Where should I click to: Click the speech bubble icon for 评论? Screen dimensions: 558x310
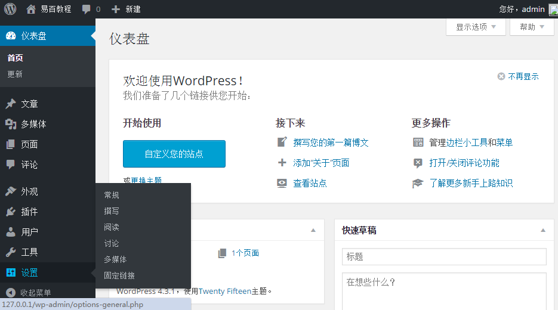pos(11,165)
